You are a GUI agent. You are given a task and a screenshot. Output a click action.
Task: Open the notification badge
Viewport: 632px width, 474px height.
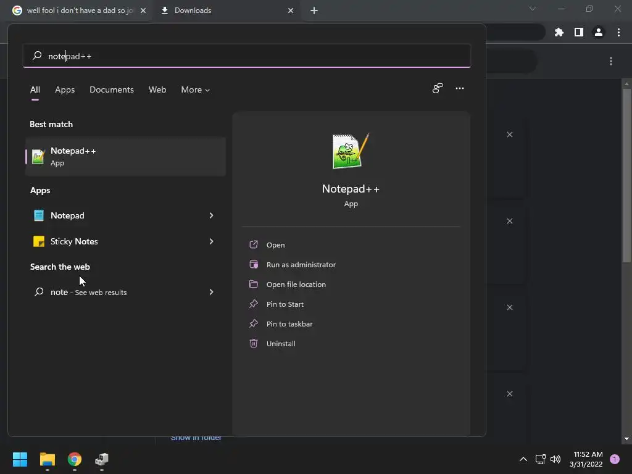615,459
